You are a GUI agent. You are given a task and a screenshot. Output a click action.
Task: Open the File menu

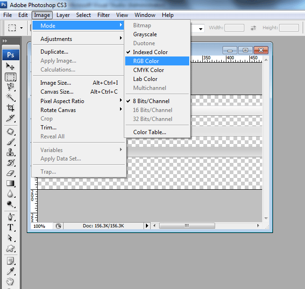click(x=8, y=15)
